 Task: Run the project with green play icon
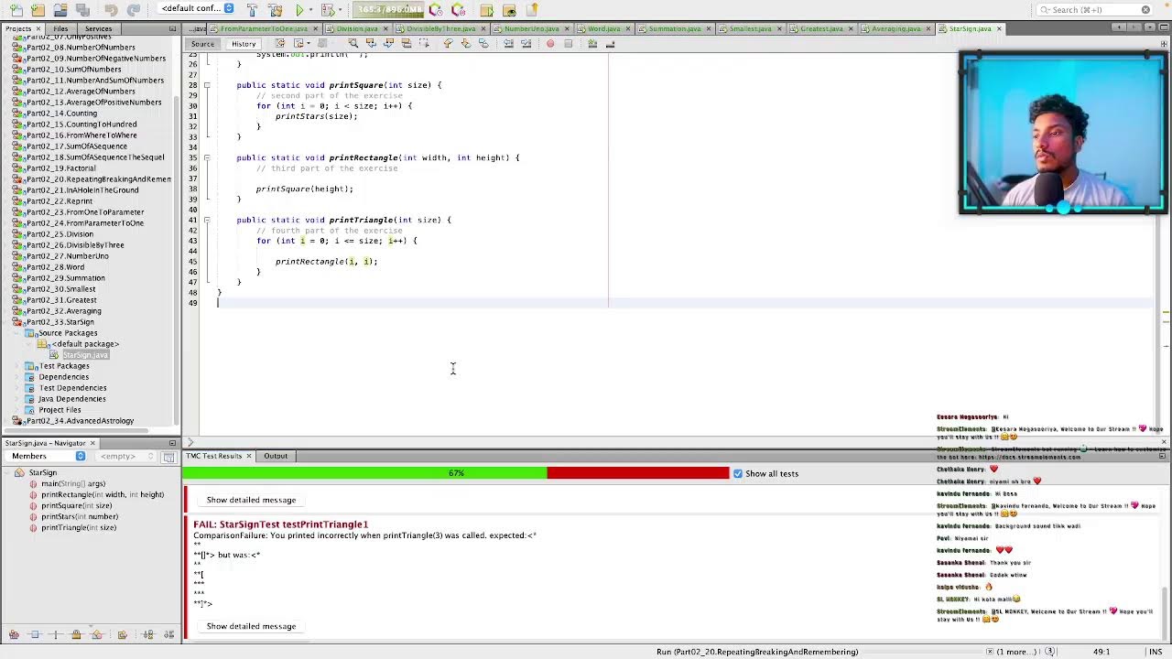click(299, 10)
